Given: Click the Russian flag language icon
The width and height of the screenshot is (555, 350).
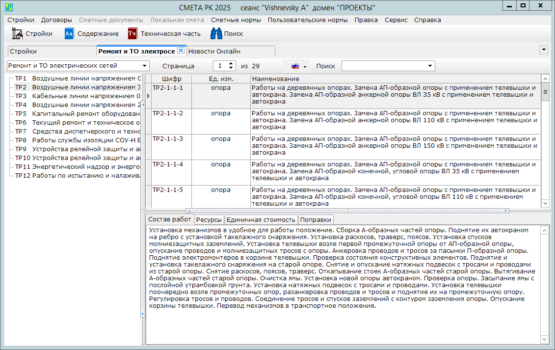Looking at the screenshot, I should 295,66.
